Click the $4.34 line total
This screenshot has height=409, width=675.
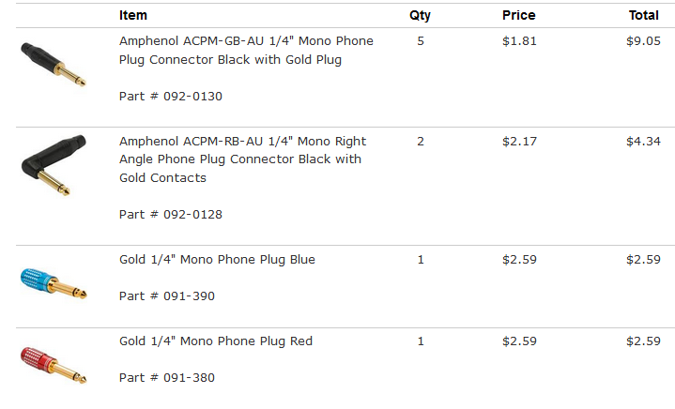point(644,141)
